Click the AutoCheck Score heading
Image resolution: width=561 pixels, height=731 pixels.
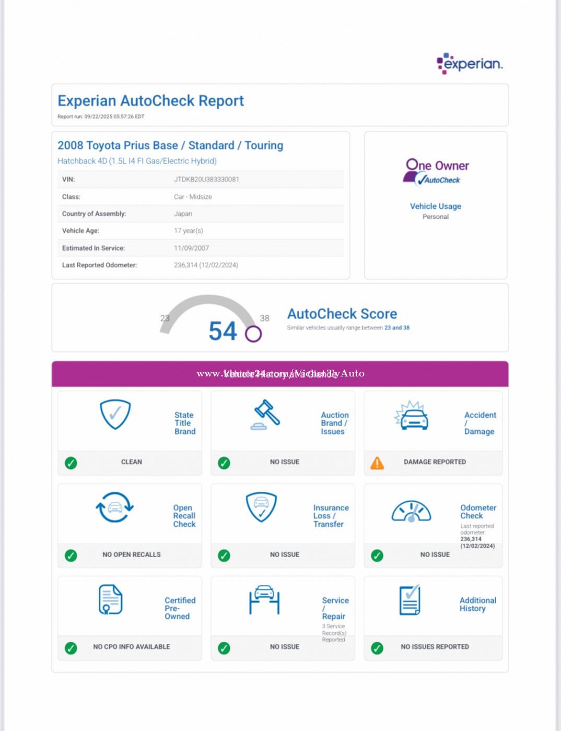342,314
